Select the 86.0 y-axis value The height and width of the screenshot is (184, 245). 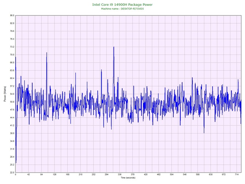tap(12, 15)
